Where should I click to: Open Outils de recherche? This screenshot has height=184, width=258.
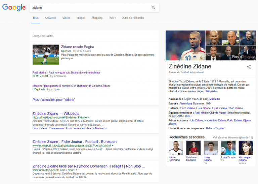[133, 18]
